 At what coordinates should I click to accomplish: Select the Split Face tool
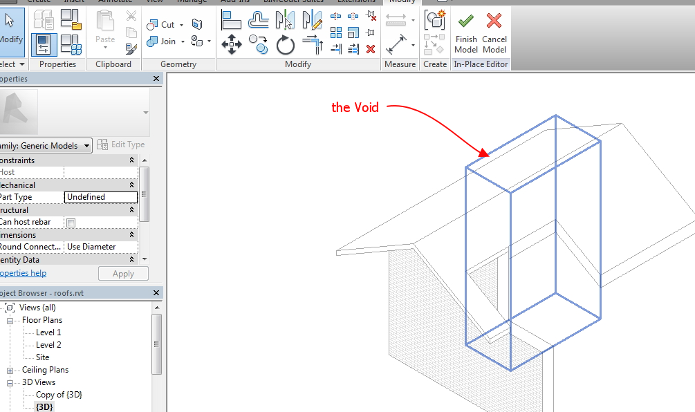[197, 24]
